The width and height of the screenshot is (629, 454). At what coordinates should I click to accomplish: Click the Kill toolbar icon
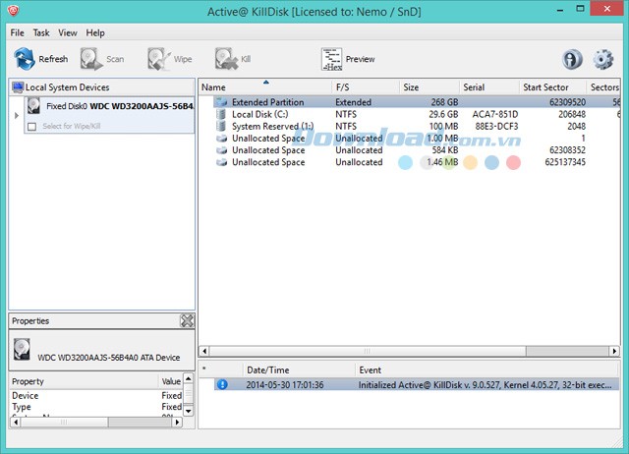tap(227, 59)
